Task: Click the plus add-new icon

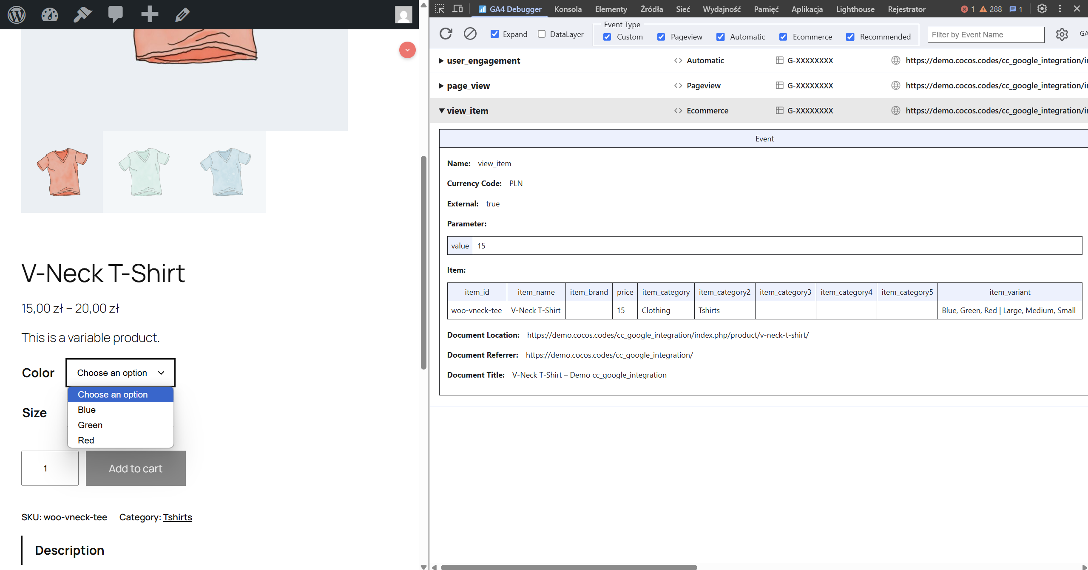Action: 149,14
